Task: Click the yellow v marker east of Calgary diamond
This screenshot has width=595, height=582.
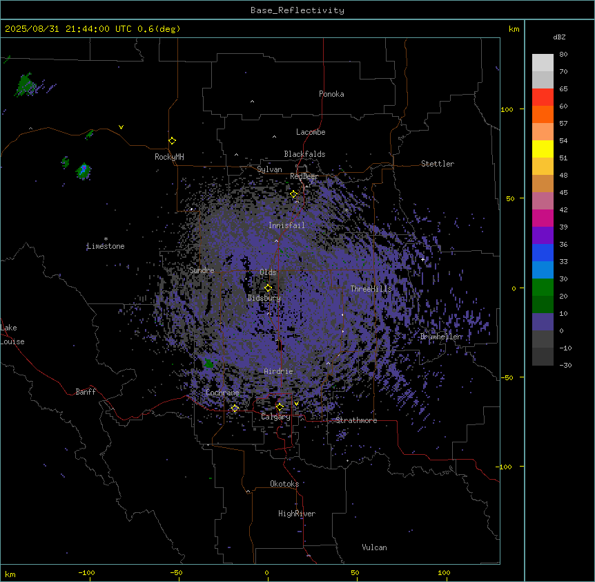Action: click(x=296, y=404)
